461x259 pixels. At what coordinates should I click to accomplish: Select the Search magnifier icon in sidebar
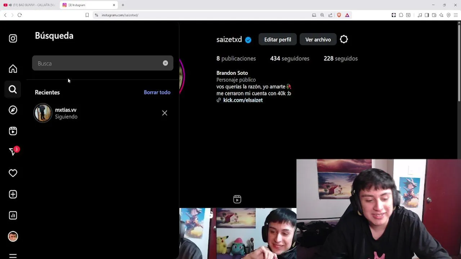[x=13, y=90]
